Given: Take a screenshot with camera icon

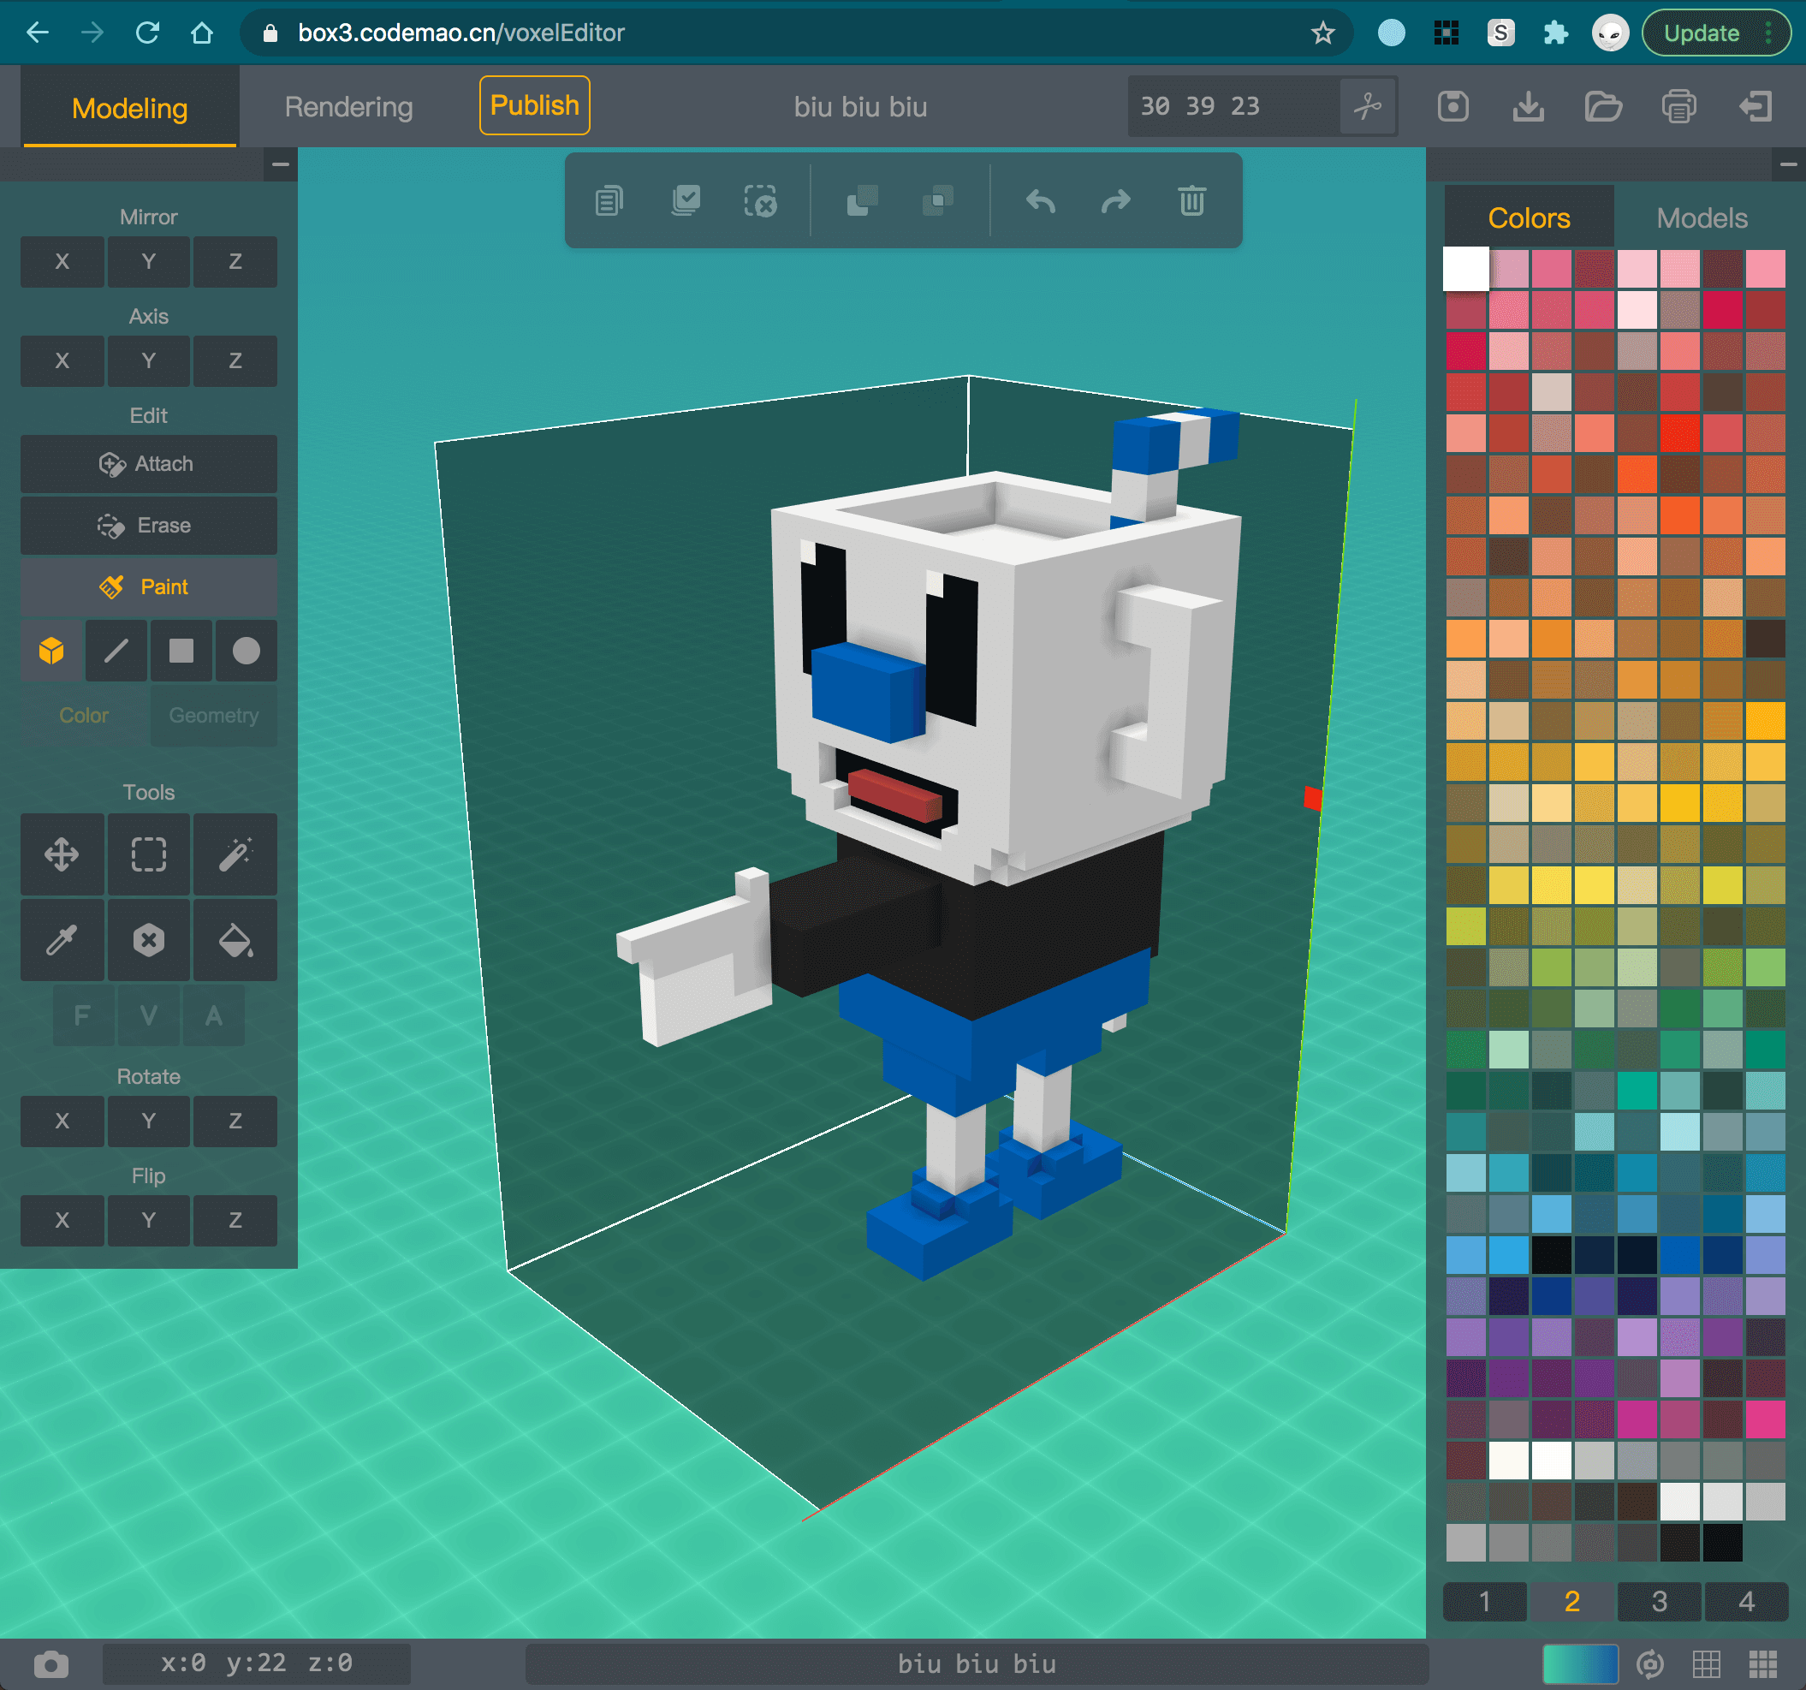Looking at the screenshot, I should (x=50, y=1663).
